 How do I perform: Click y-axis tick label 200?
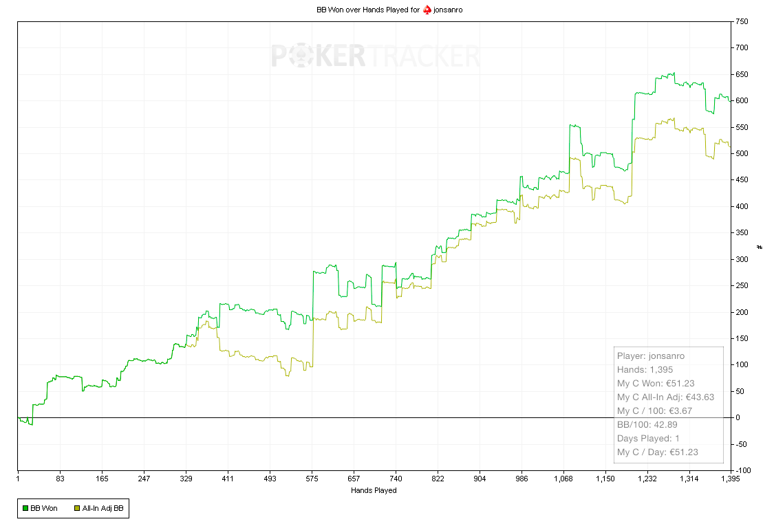pyautogui.click(x=742, y=312)
